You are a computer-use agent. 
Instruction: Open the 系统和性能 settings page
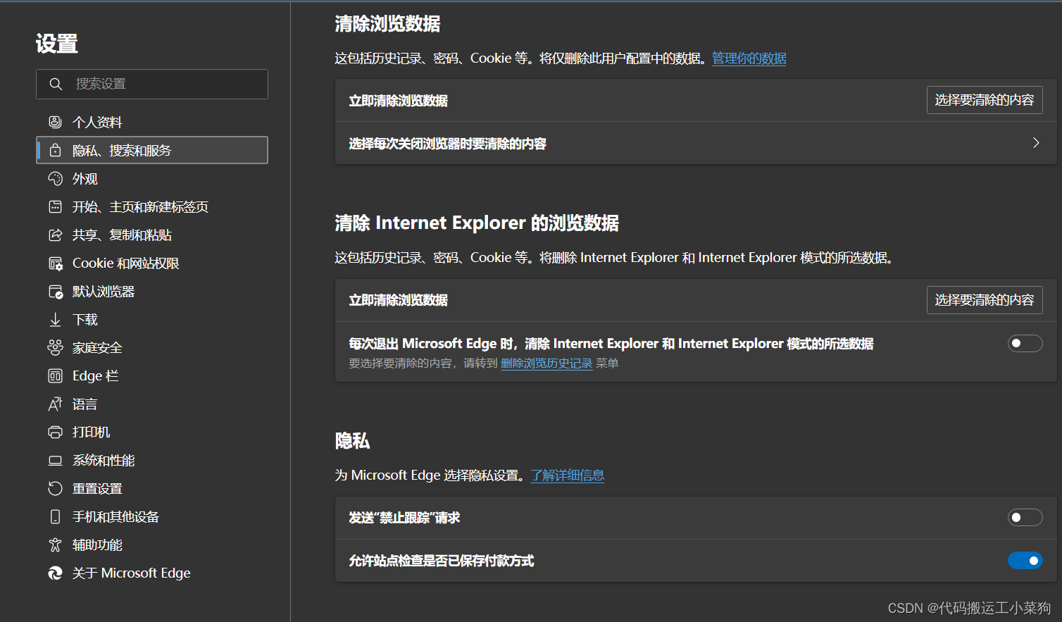[x=152, y=460]
